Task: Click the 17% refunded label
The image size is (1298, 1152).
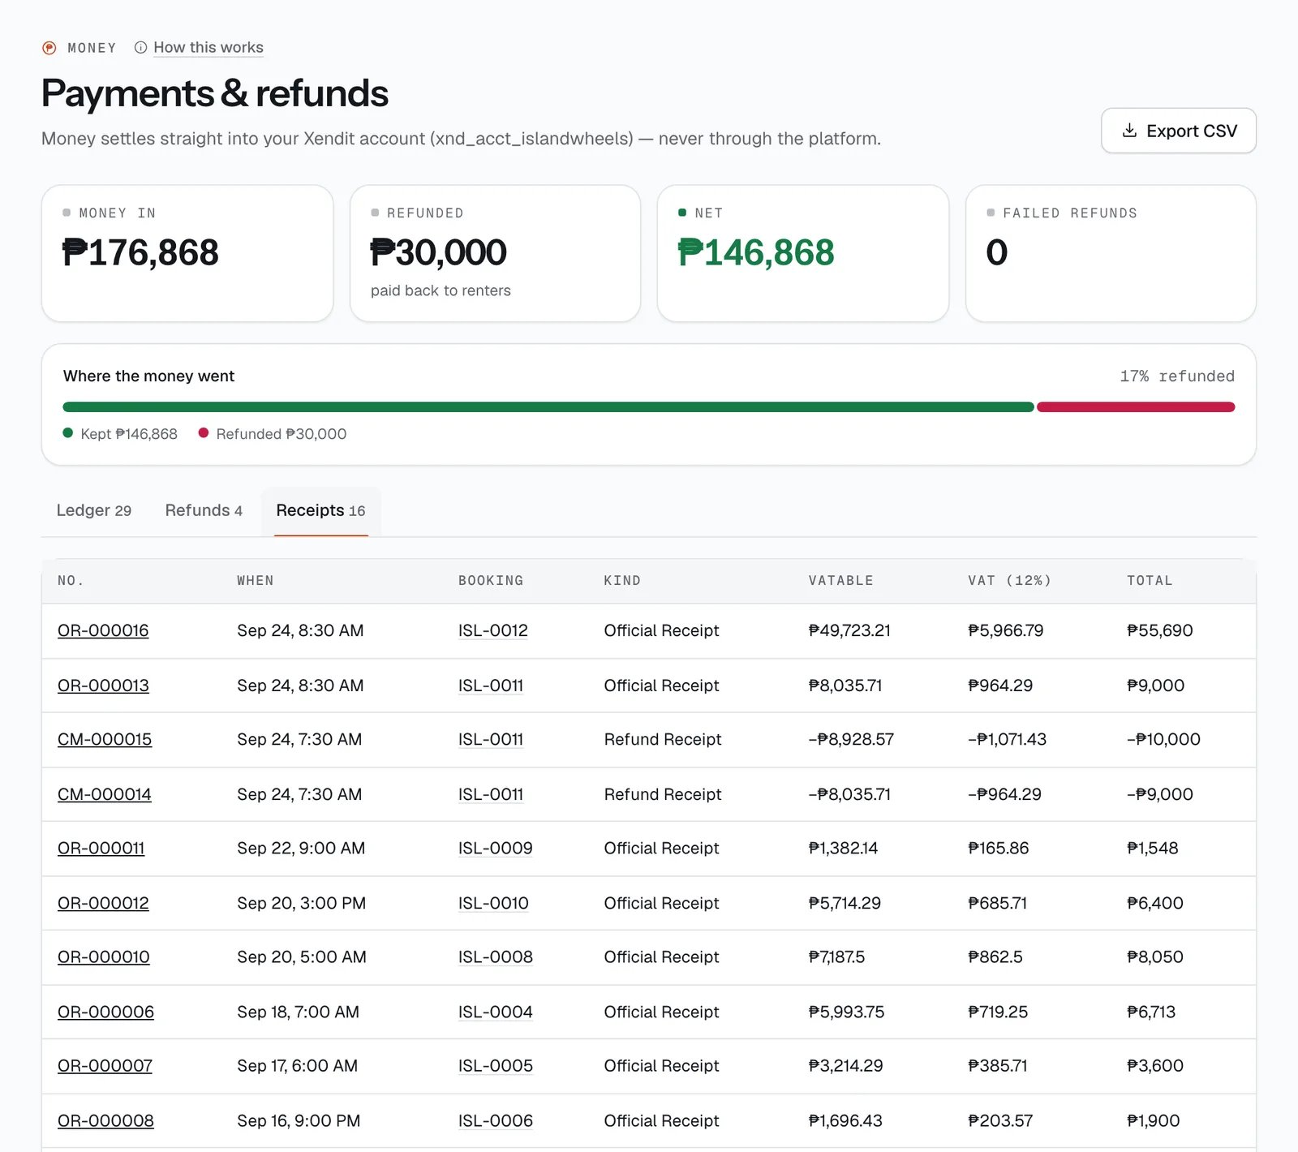Action: (1177, 376)
